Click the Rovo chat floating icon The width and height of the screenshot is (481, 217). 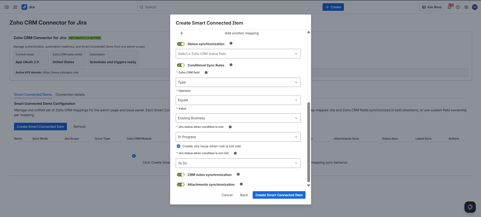tap(470, 207)
